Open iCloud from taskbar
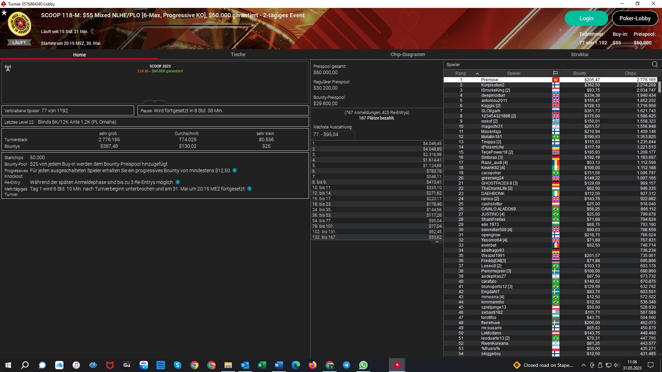The image size is (662, 372). (x=59, y=365)
